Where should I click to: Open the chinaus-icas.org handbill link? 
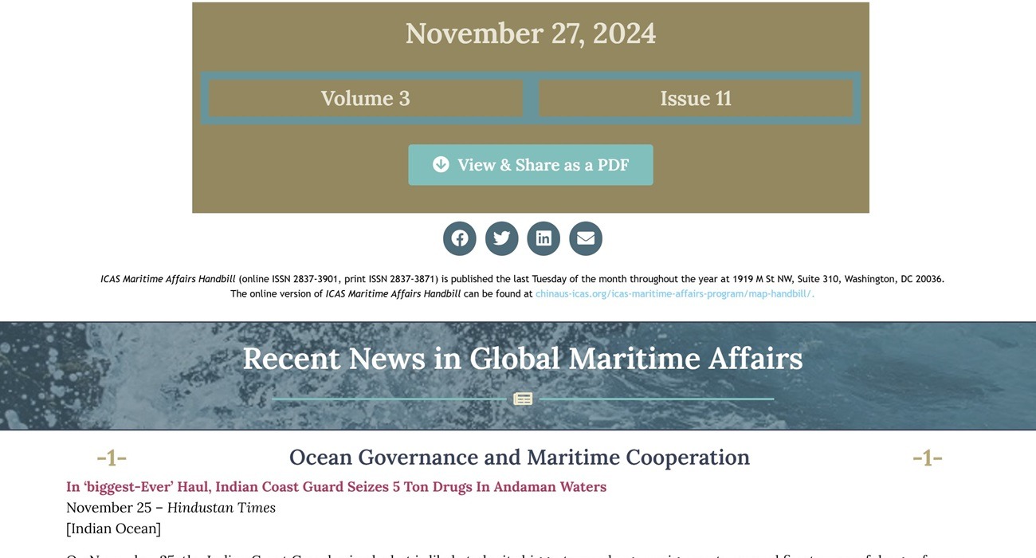click(675, 293)
